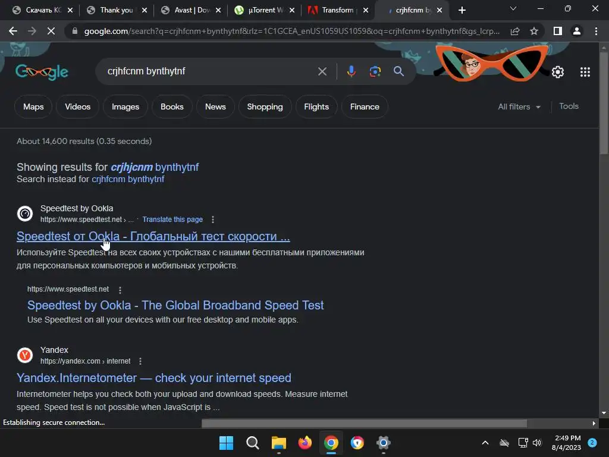Viewport: 609px width, 457px height.
Task: Open the Tools options
Action: (569, 107)
